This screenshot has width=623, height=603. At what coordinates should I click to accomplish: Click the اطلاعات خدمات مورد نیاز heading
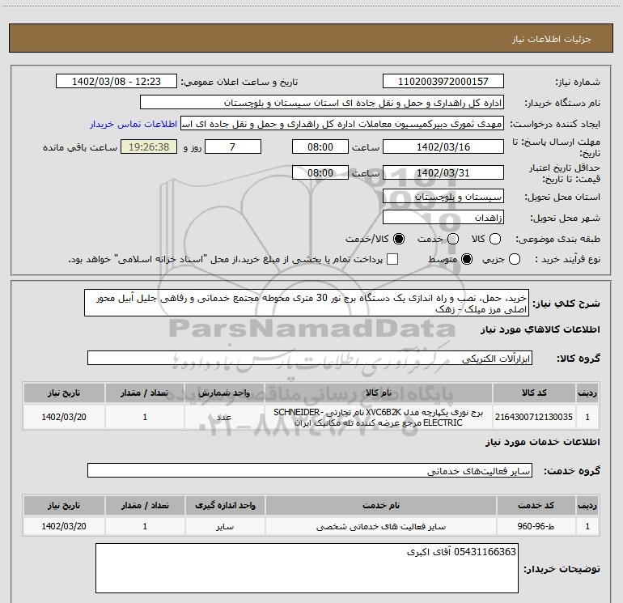pos(543,442)
